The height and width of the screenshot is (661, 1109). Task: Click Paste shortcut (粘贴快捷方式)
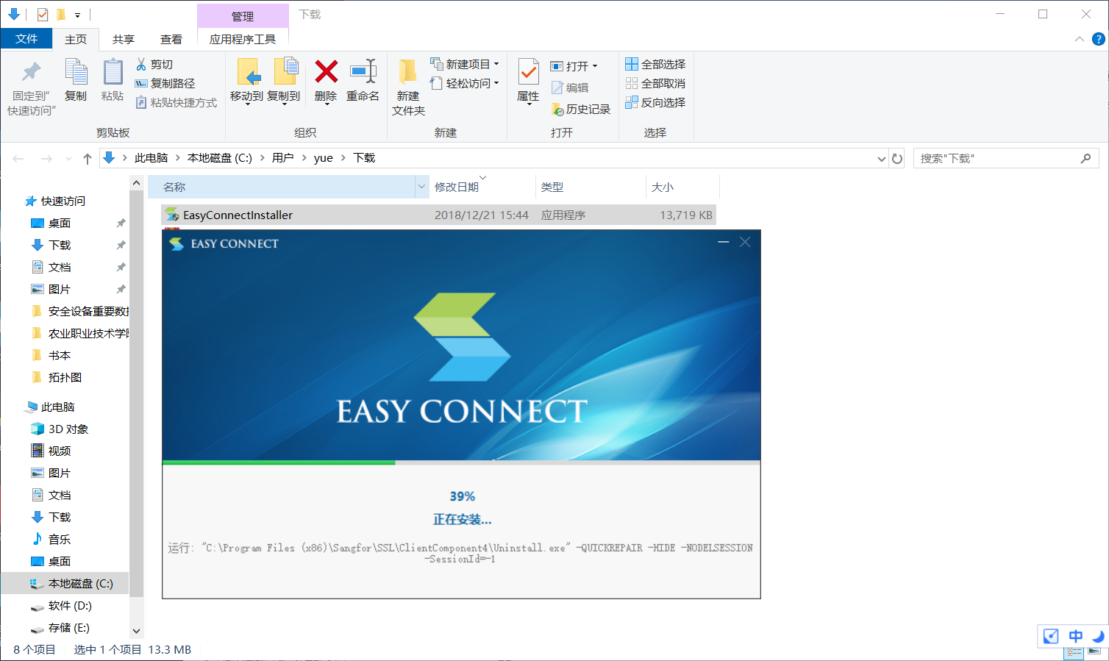176,103
